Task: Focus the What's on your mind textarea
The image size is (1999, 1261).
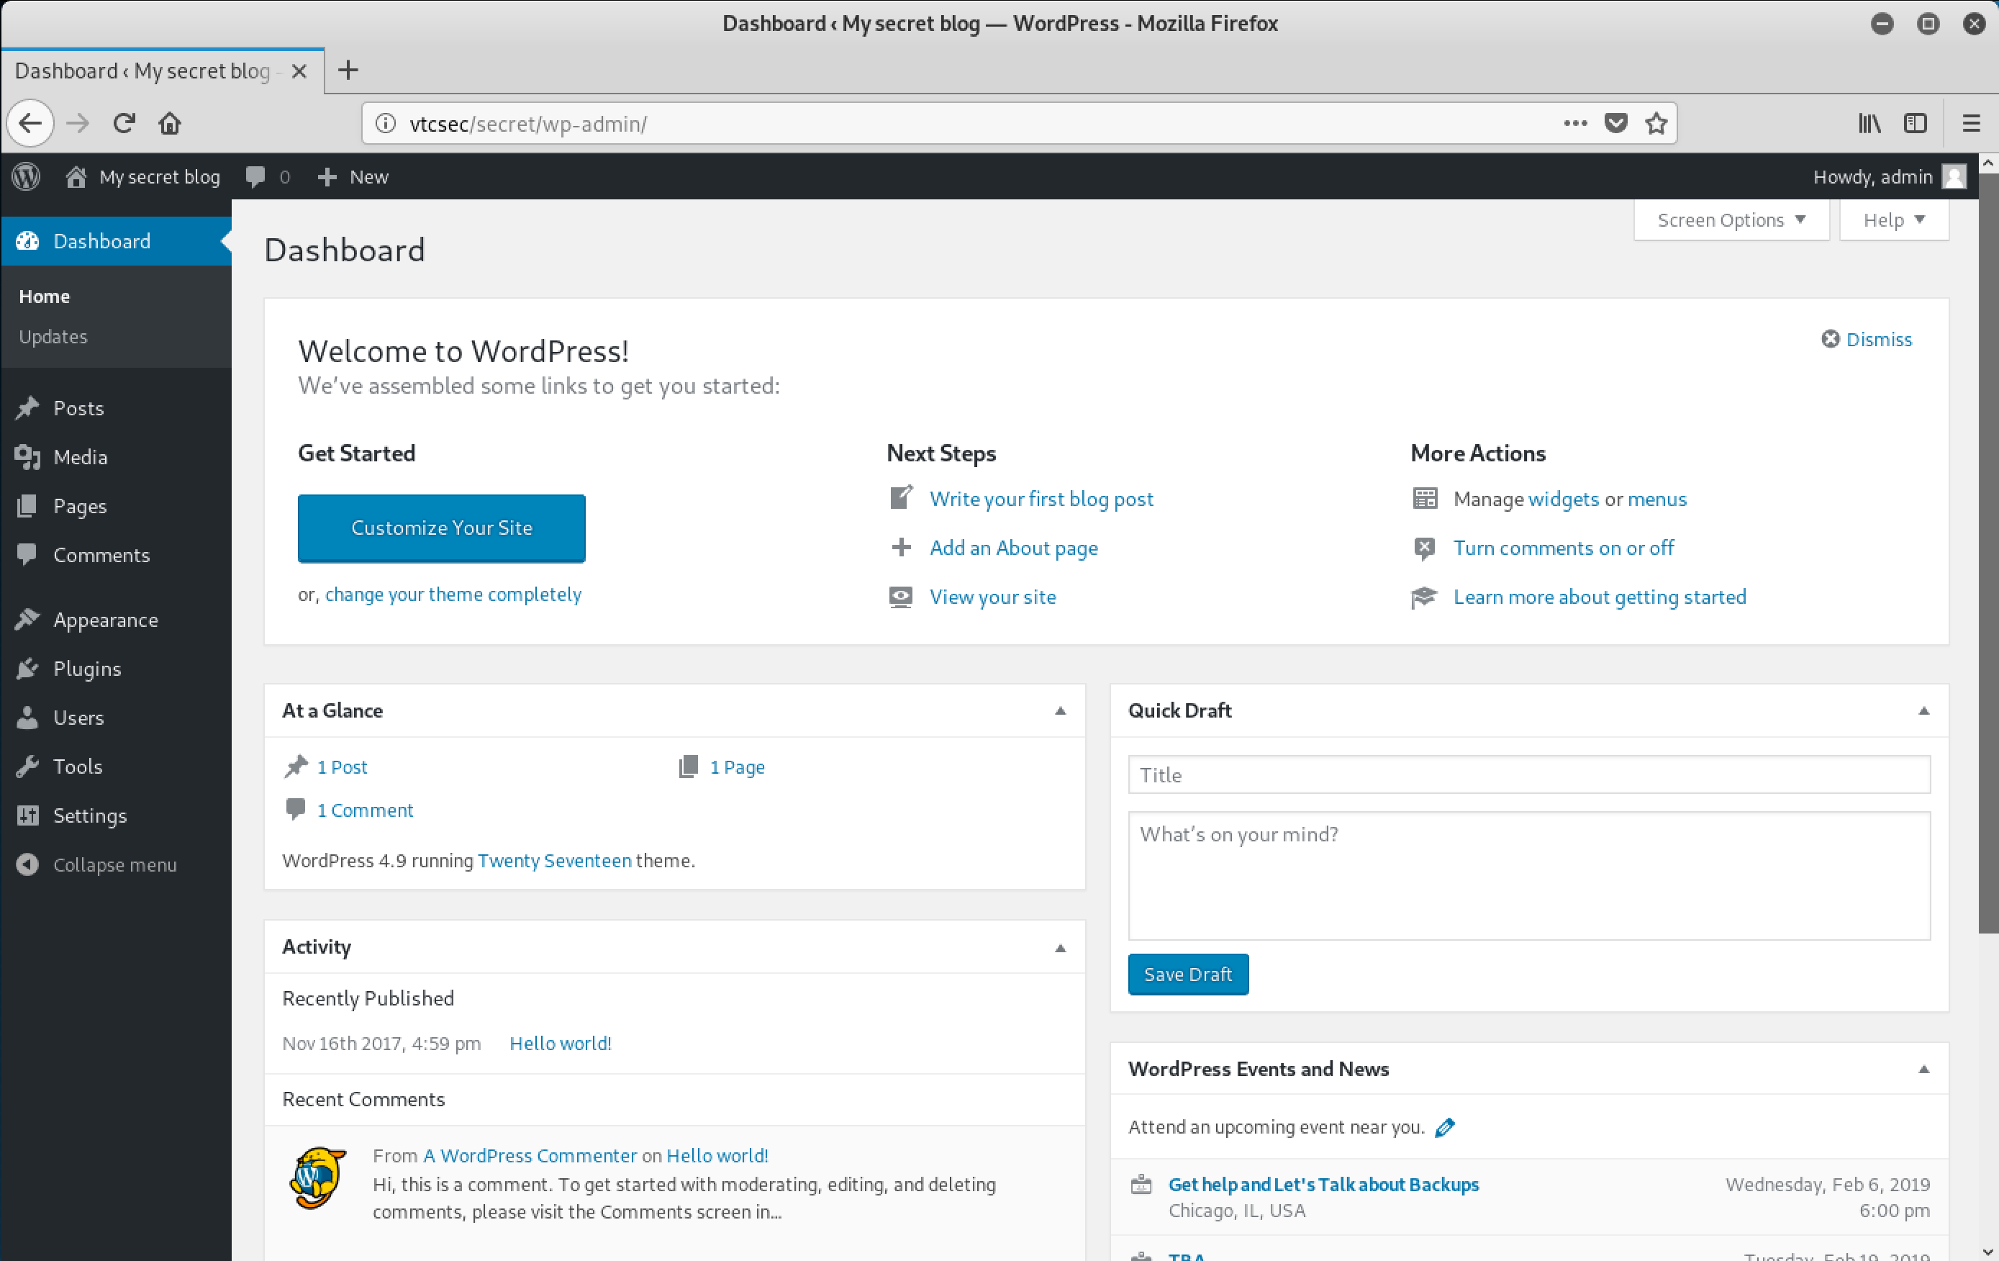Action: (1529, 876)
